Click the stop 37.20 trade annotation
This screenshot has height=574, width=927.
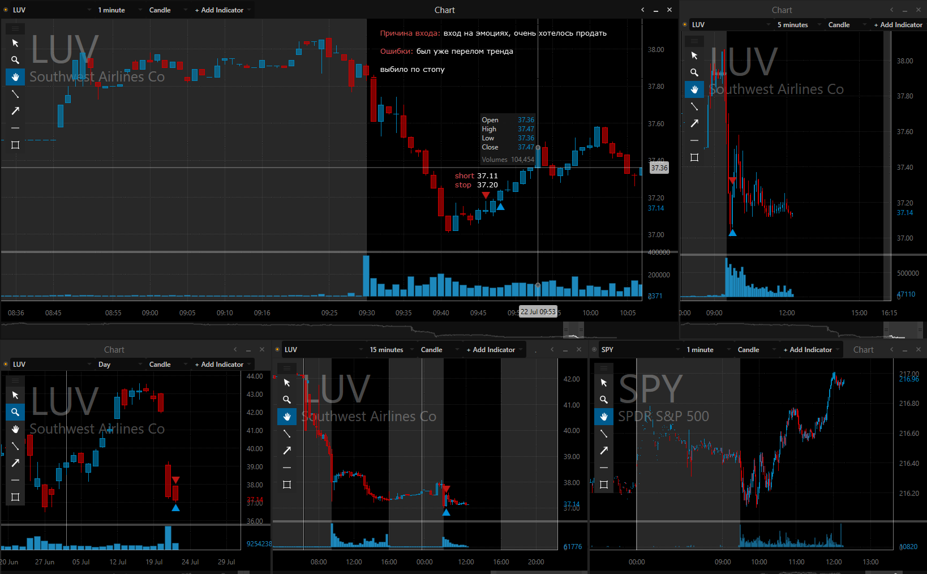coord(477,185)
